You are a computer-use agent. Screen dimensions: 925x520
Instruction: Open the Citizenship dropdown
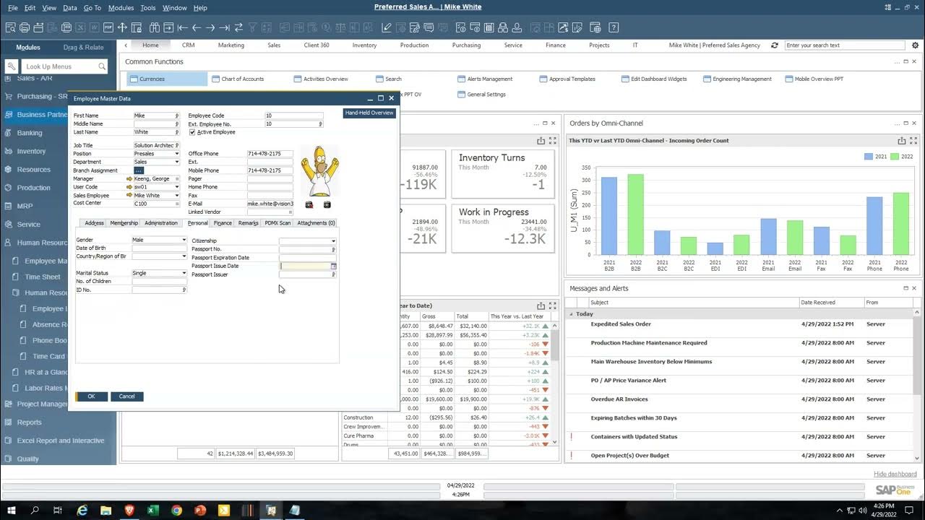333,240
